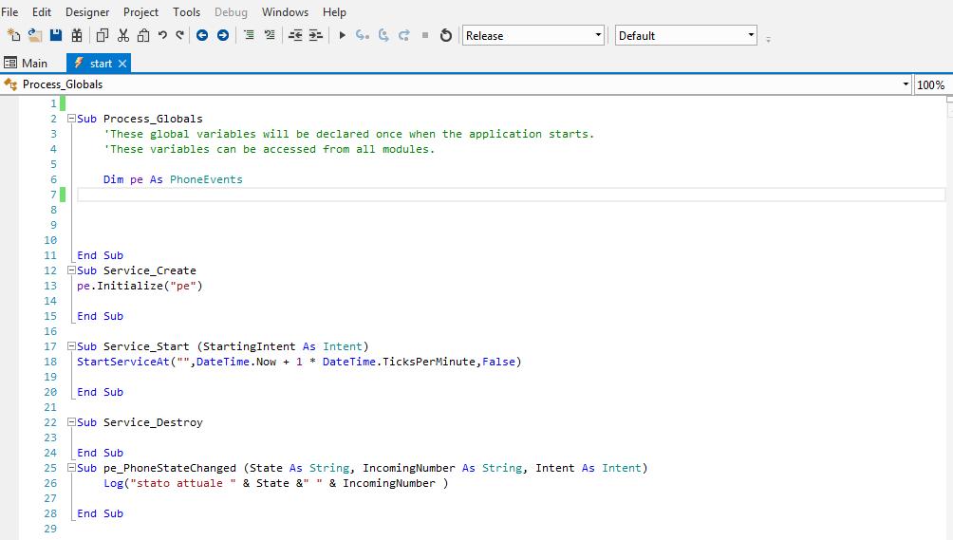Screen dimensions: 953x540
Task: Click line number 18 in the gutter
Action: pos(50,362)
